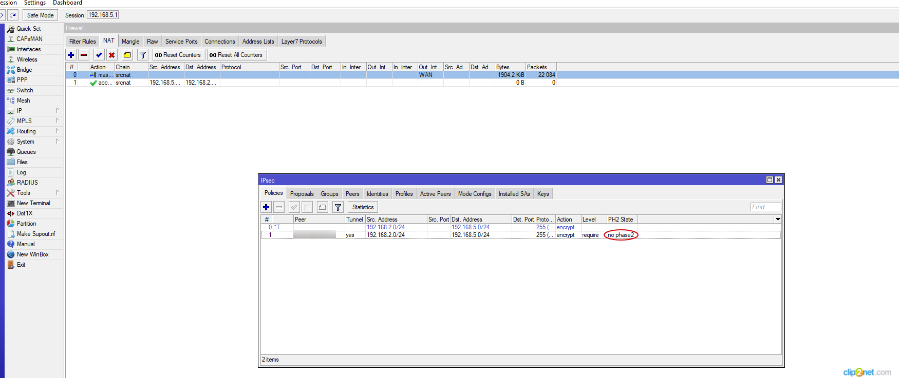Viewport: 899px width, 378px height.
Task: Open IPsec Identities tab
Action: coord(377,194)
